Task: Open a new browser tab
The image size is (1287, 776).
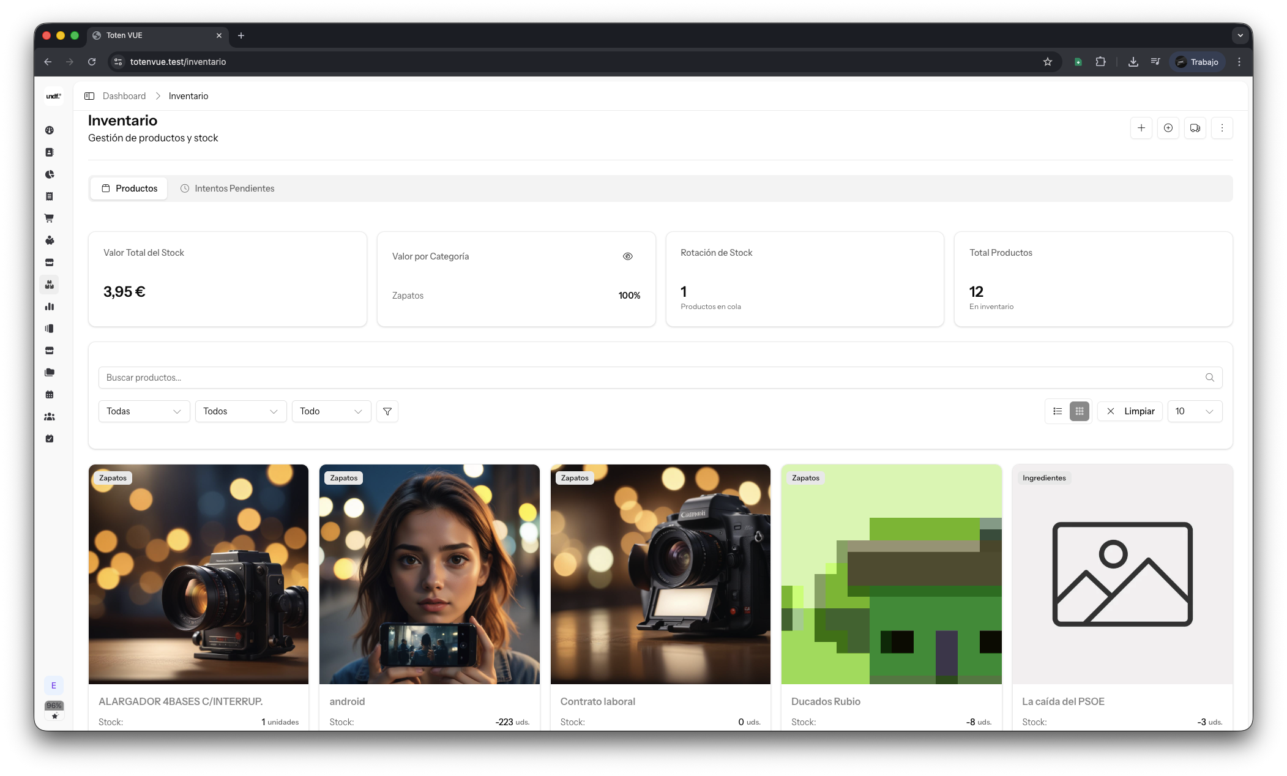Action: tap(241, 35)
